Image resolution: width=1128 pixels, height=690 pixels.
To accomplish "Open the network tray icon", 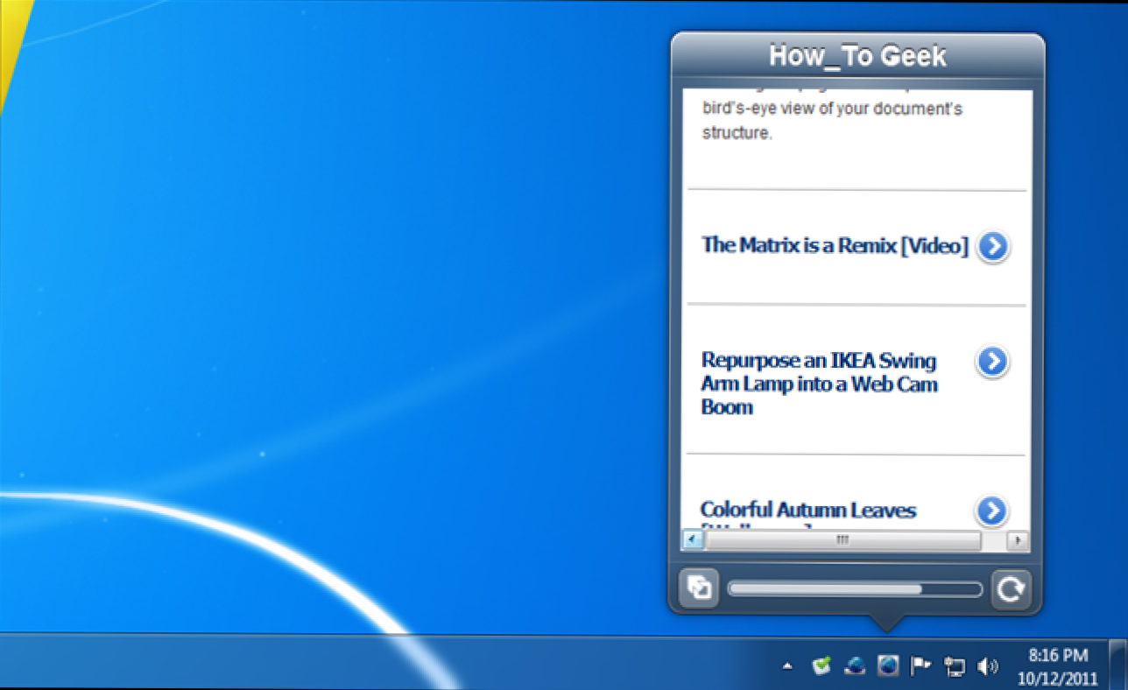I will pos(955,667).
